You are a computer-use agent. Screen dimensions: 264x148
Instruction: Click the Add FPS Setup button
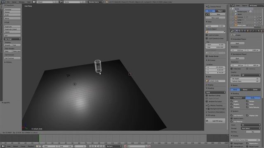point(215,121)
